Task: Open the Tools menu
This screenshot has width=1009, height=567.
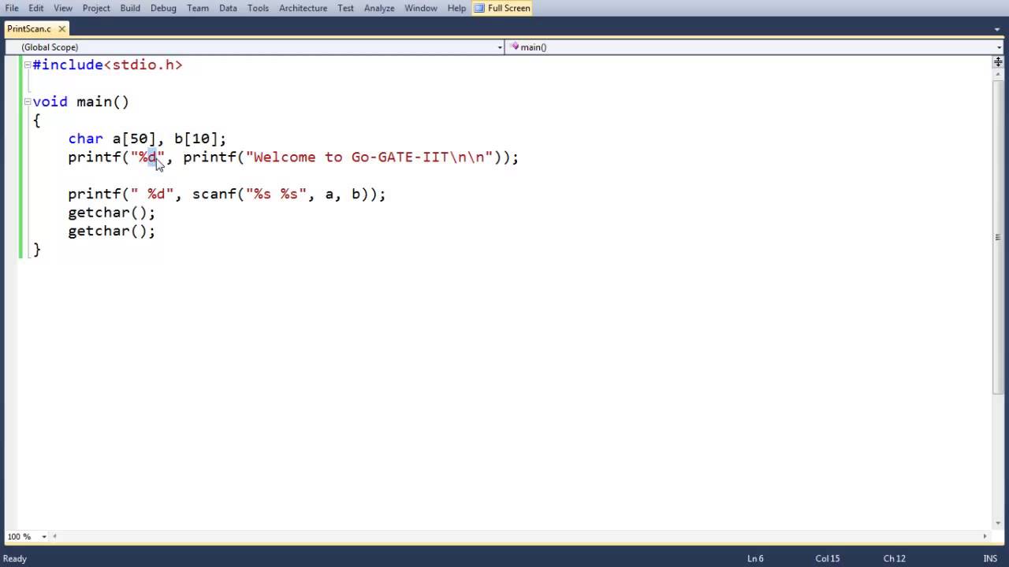Action: [x=258, y=8]
